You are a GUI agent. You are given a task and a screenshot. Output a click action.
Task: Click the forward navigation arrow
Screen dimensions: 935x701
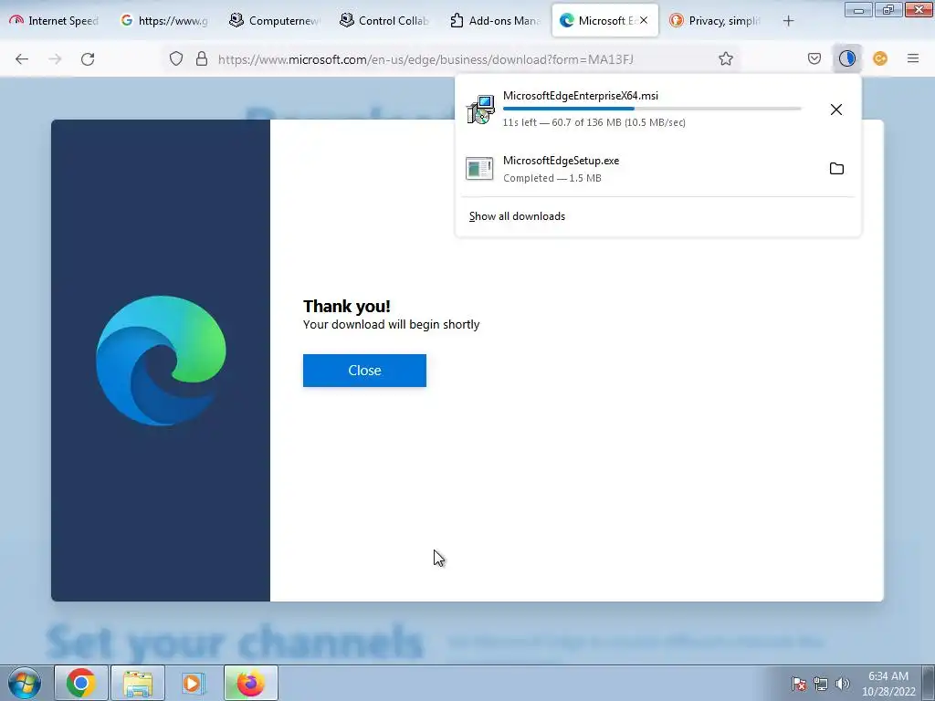pos(55,59)
